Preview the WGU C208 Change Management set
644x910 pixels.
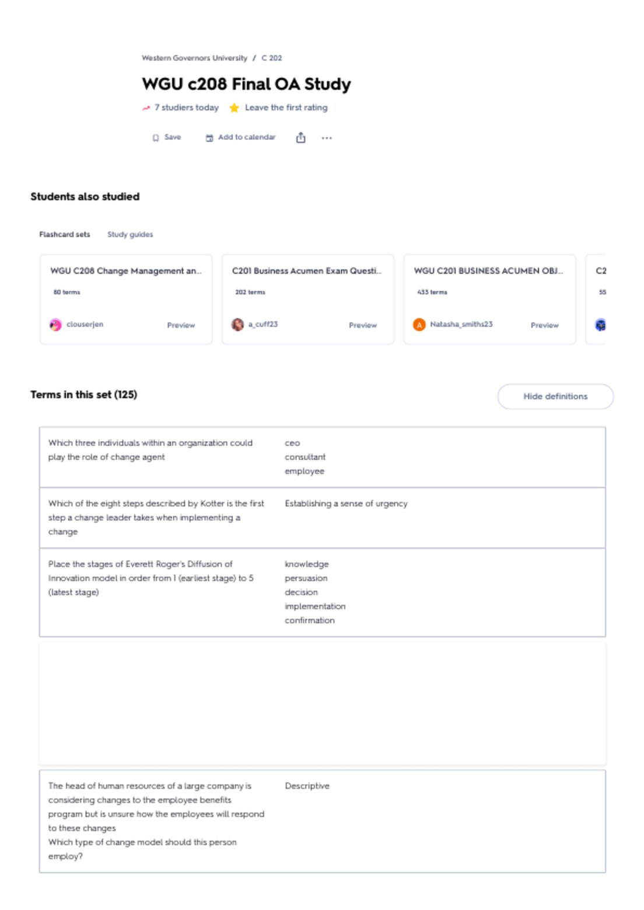click(181, 325)
